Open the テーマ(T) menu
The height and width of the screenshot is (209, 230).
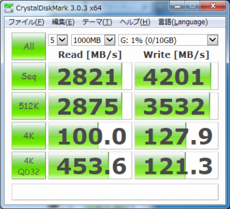(97, 22)
